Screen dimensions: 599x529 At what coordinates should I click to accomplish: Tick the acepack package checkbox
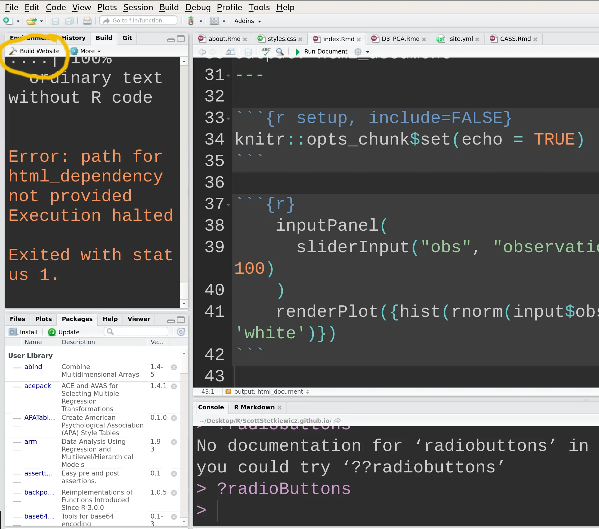(x=17, y=391)
